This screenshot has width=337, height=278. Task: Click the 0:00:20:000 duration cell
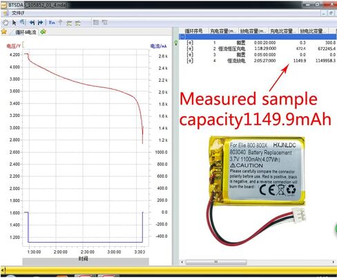[x=264, y=43]
